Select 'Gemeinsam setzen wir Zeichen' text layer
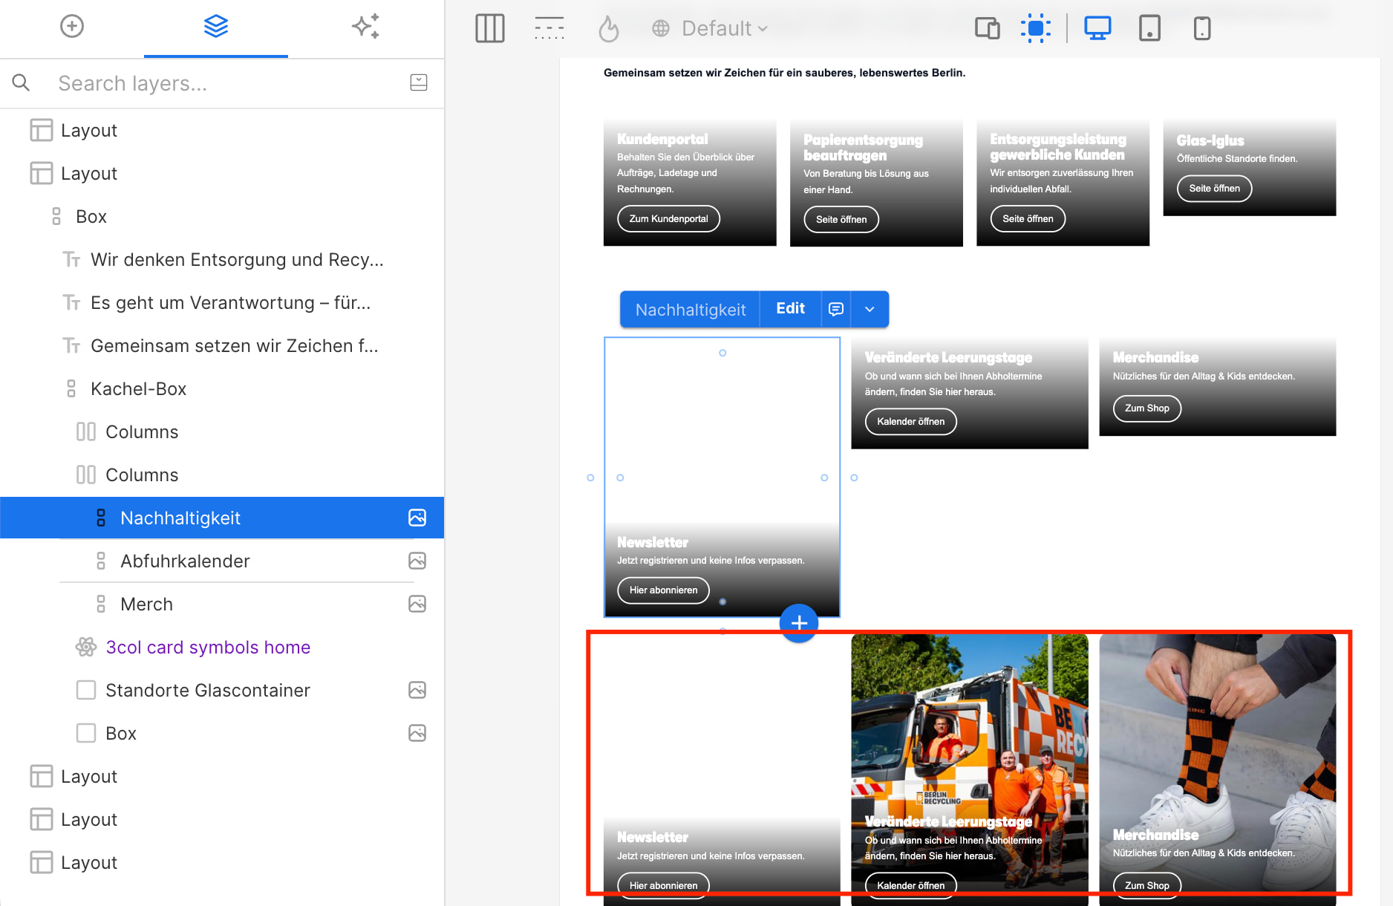This screenshot has height=906, width=1393. 223,345
